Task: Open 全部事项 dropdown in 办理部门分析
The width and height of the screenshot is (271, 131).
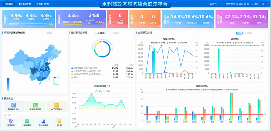Action: (x=255, y=33)
